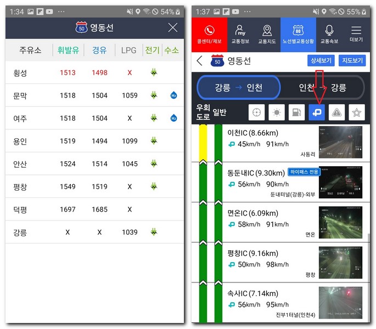Show the fuel station filter icon
The image size is (376, 329).
point(296,112)
